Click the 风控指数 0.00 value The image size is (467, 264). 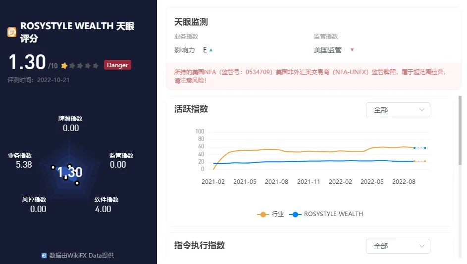(x=38, y=209)
